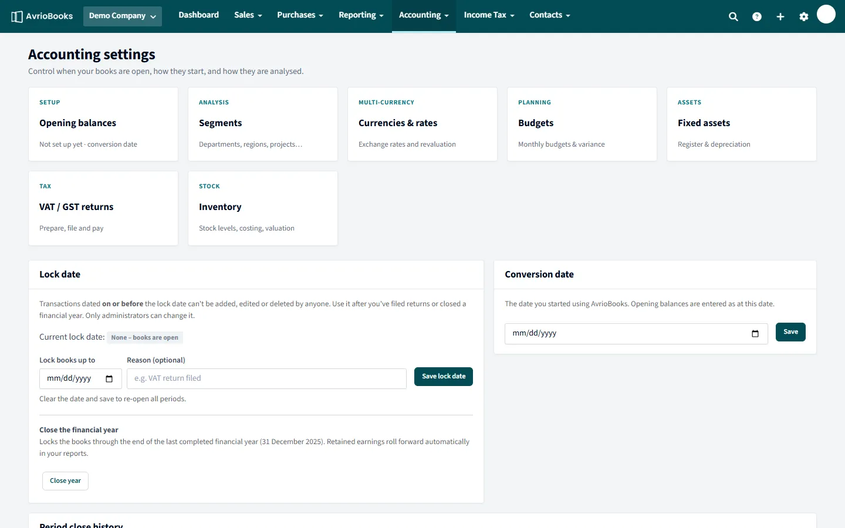845x528 pixels.
Task: Click the 'Lock date' panel title
Action: (x=60, y=275)
